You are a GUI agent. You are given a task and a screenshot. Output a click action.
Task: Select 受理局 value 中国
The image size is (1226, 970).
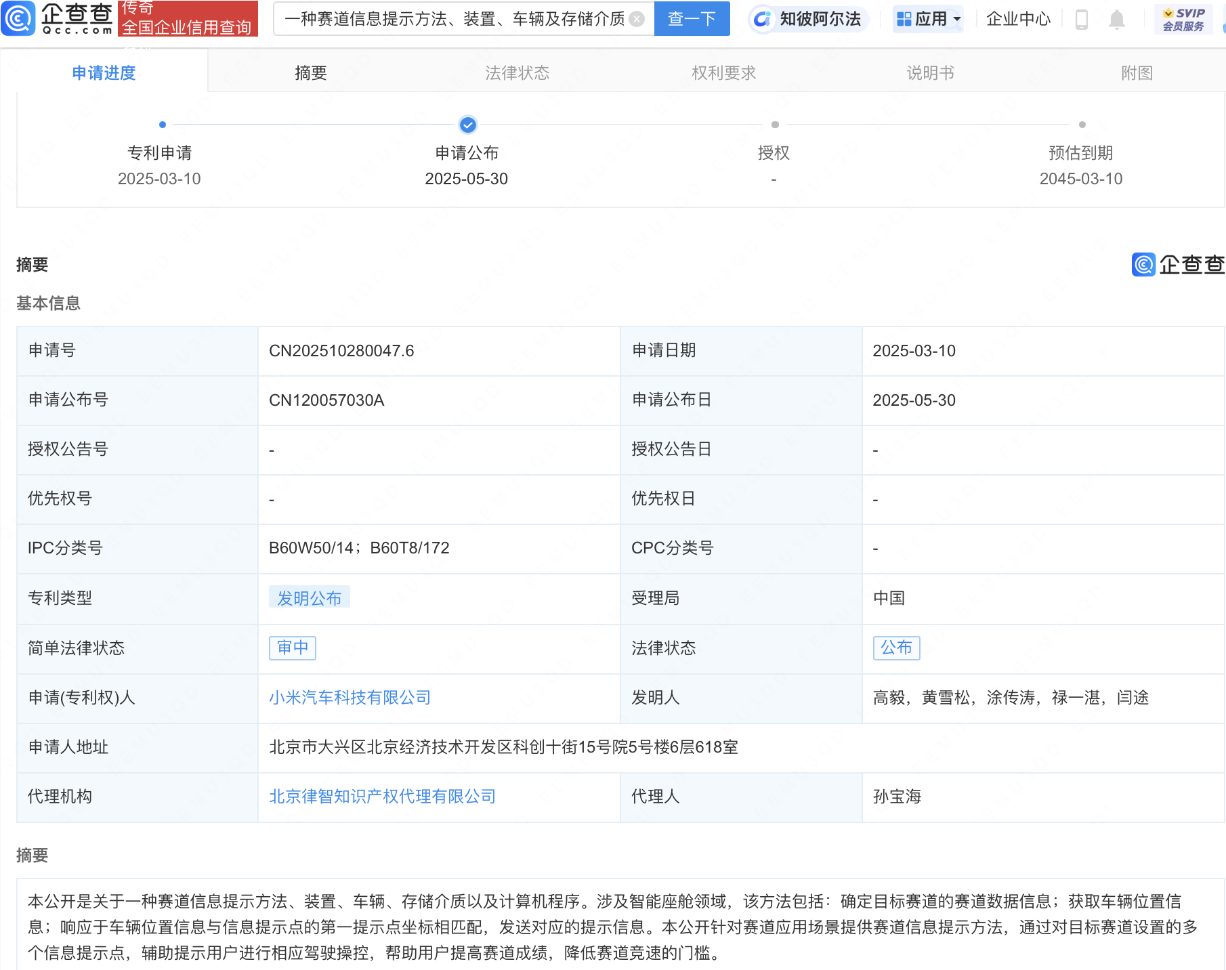point(889,598)
